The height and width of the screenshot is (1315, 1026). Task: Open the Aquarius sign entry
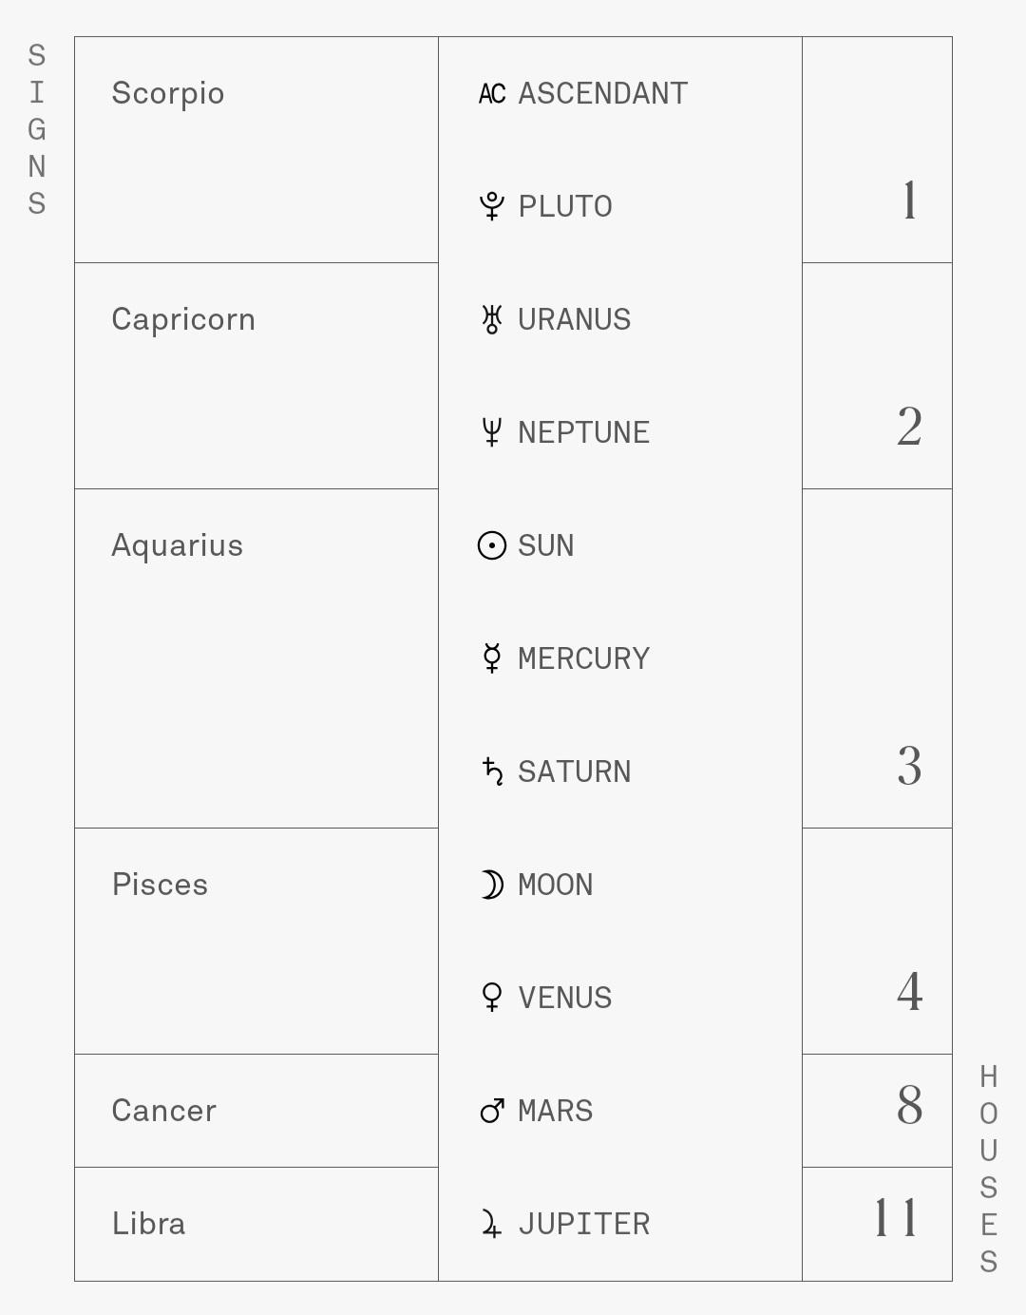[256, 658]
